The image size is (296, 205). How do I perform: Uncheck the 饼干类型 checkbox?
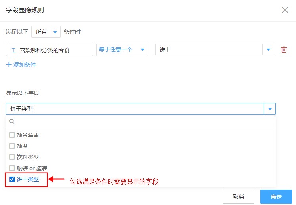point(12,179)
